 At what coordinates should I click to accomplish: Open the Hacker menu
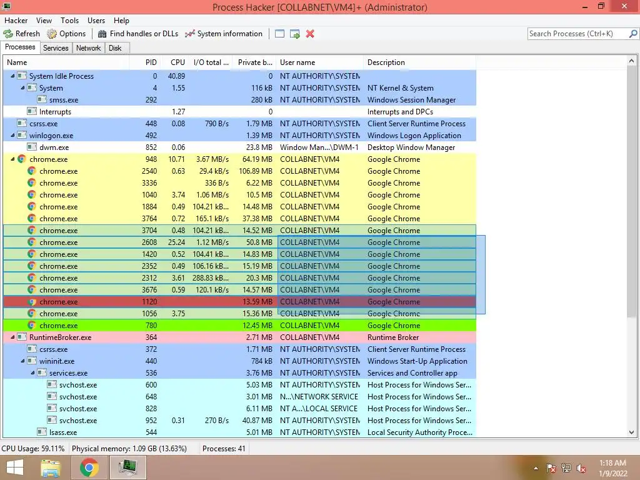(16, 21)
